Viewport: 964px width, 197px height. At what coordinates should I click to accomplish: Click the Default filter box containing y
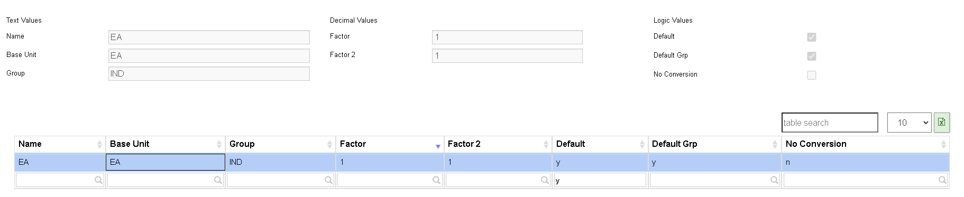(600, 180)
